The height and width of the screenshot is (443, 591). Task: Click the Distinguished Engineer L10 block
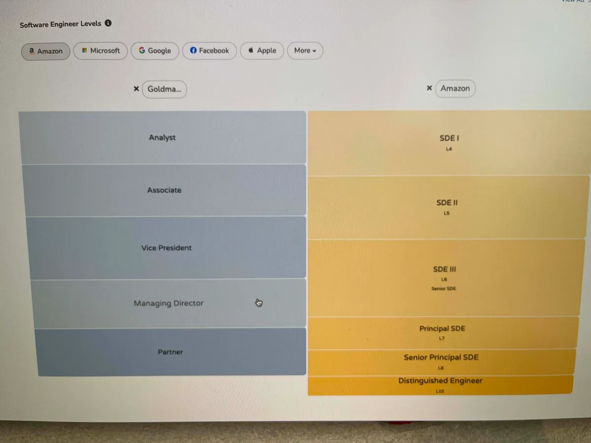point(440,385)
